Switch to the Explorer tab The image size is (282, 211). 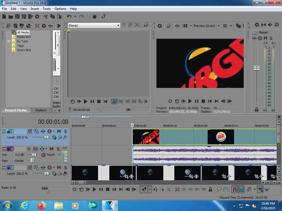pos(41,110)
